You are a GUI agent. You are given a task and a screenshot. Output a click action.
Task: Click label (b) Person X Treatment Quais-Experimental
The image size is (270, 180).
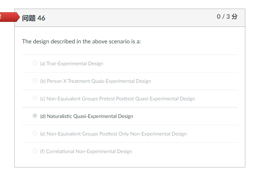point(95,81)
